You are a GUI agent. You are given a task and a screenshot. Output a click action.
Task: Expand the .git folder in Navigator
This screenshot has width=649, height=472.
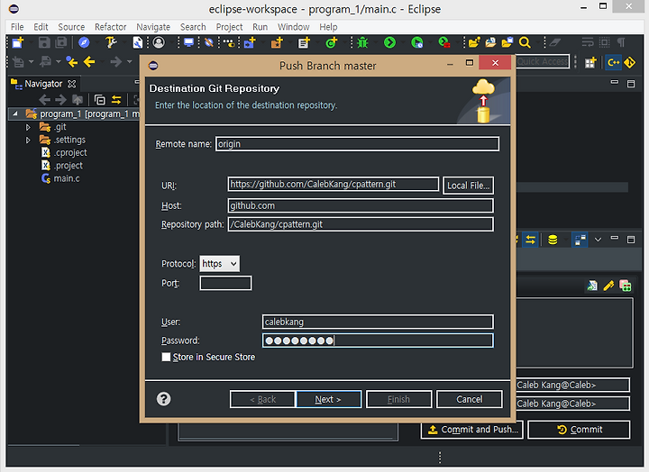(28, 127)
